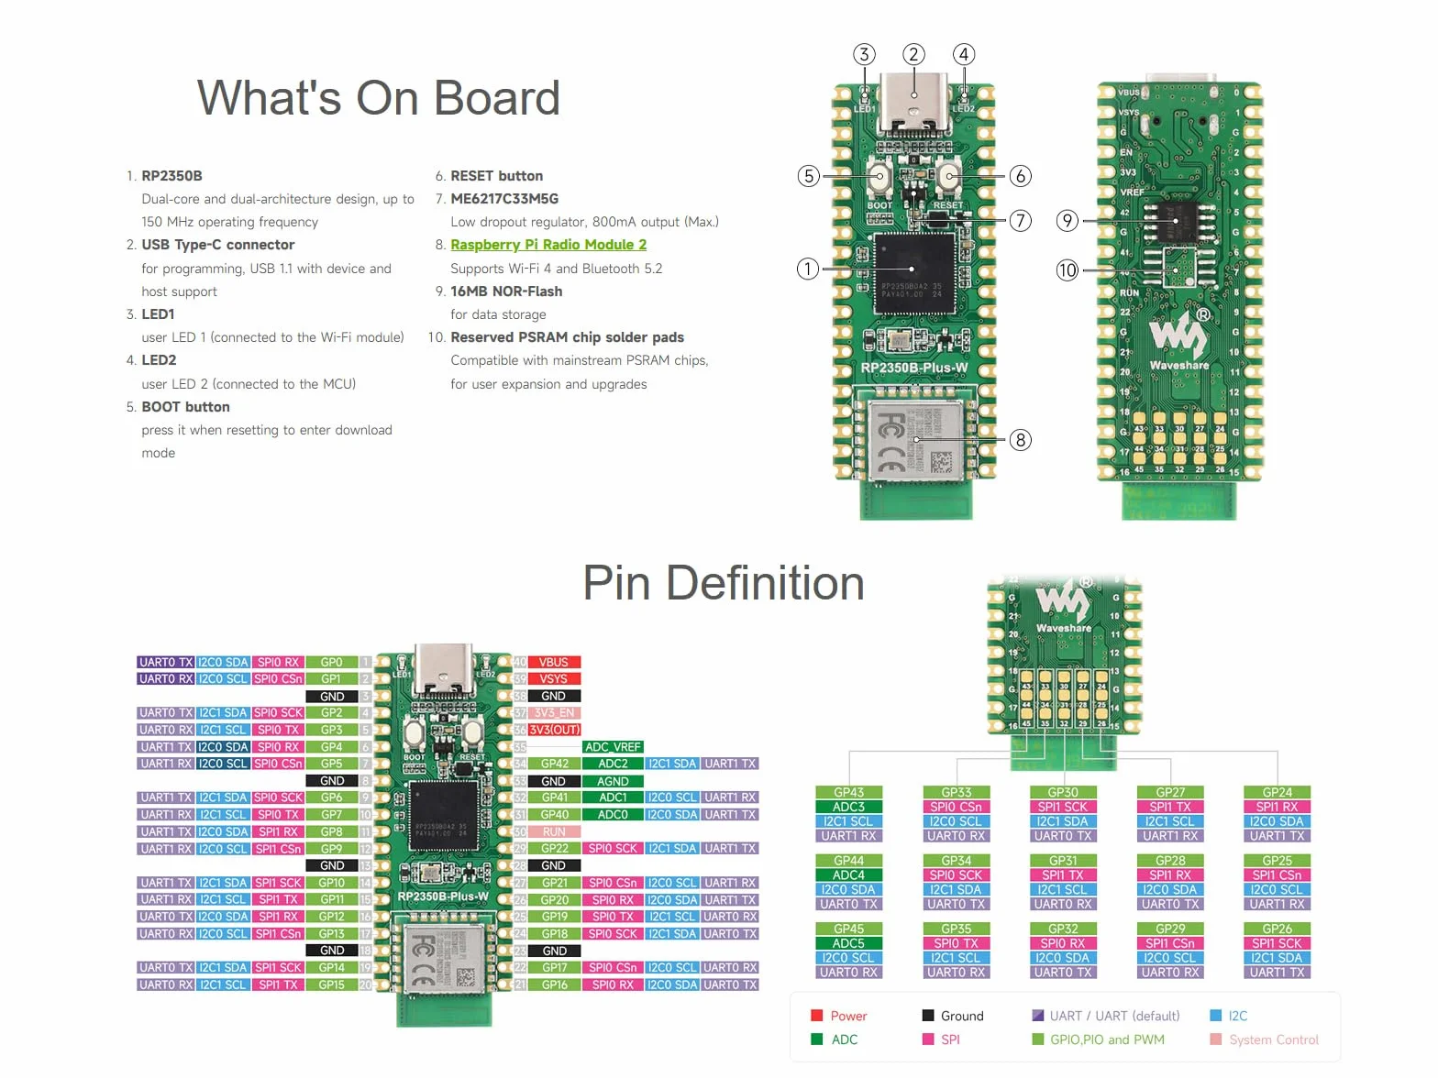This screenshot has height=1078, width=1438.
Task: Click the red Power legend swatch
Action: click(x=816, y=1016)
